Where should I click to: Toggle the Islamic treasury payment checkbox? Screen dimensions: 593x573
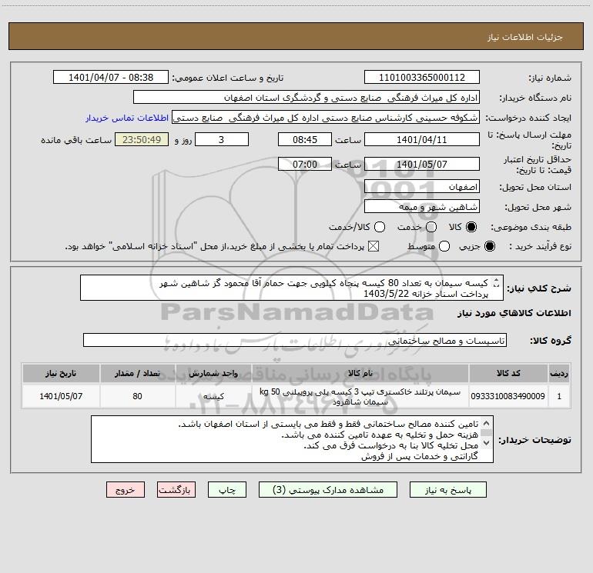pos(374,246)
